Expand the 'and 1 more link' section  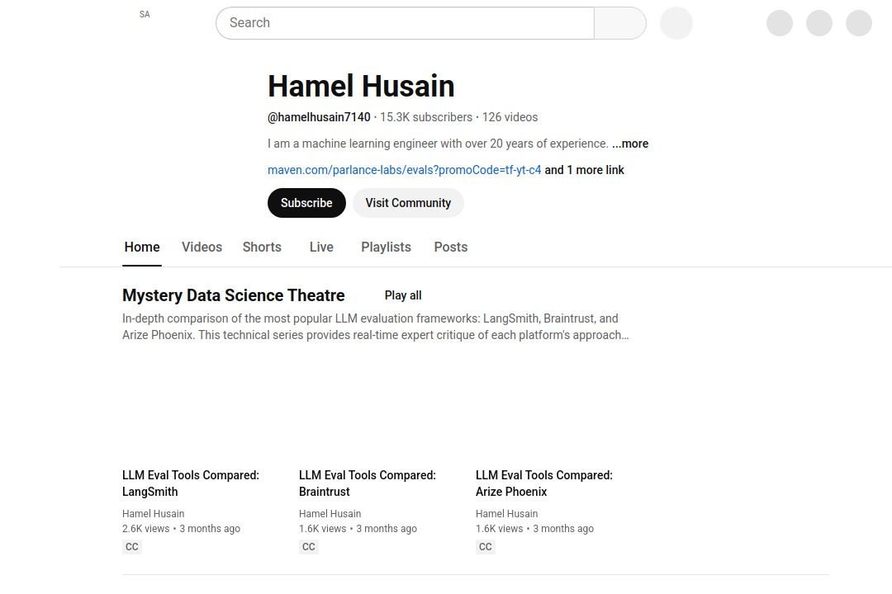[584, 170]
